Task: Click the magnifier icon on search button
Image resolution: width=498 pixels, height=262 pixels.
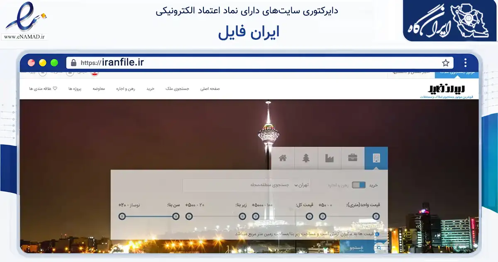Action: click(x=379, y=248)
